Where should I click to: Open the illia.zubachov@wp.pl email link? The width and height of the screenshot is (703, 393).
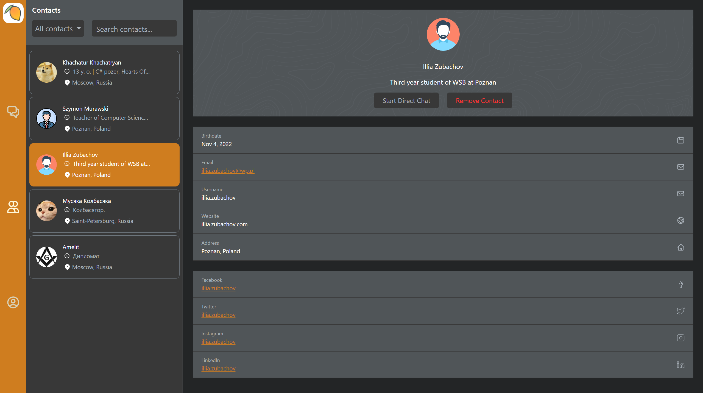228,171
